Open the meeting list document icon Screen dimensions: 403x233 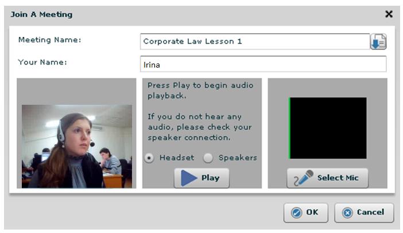point(378,42)
